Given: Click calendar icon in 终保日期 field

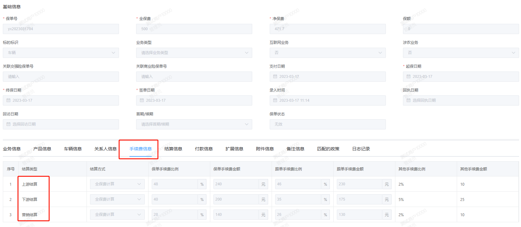Looking at the screenshot, I should pos(9,100).
